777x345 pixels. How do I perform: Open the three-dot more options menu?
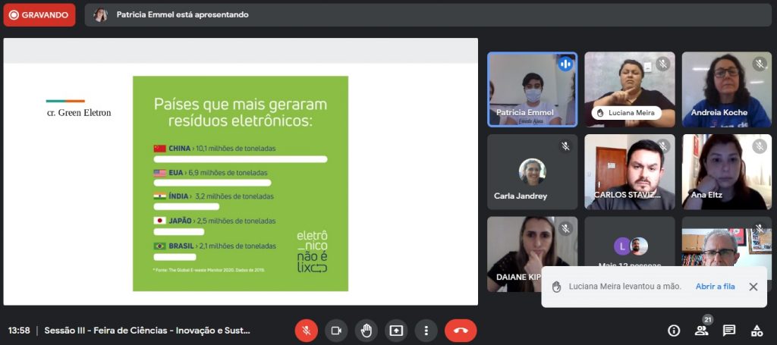(426, 331)
